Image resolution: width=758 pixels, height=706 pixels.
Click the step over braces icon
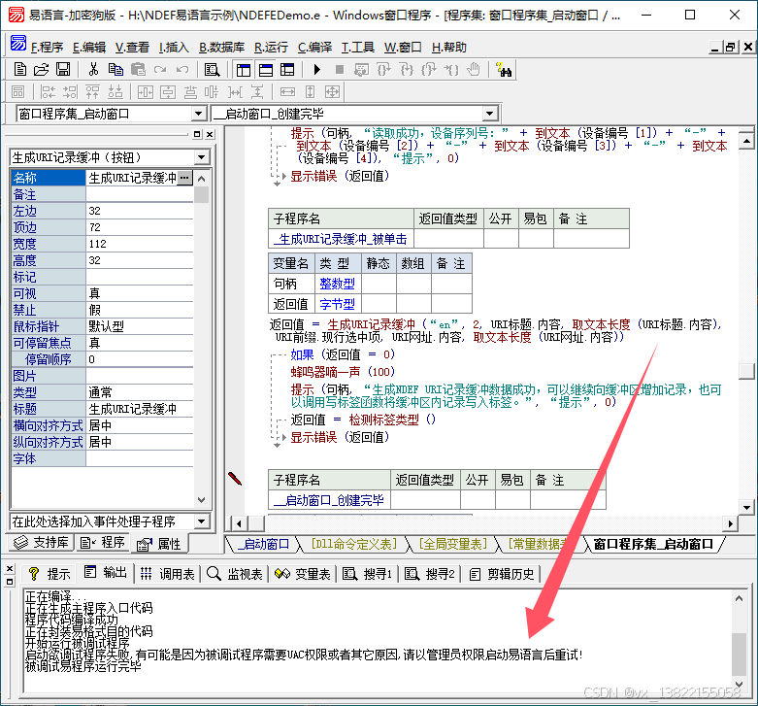tap(383, 70)
